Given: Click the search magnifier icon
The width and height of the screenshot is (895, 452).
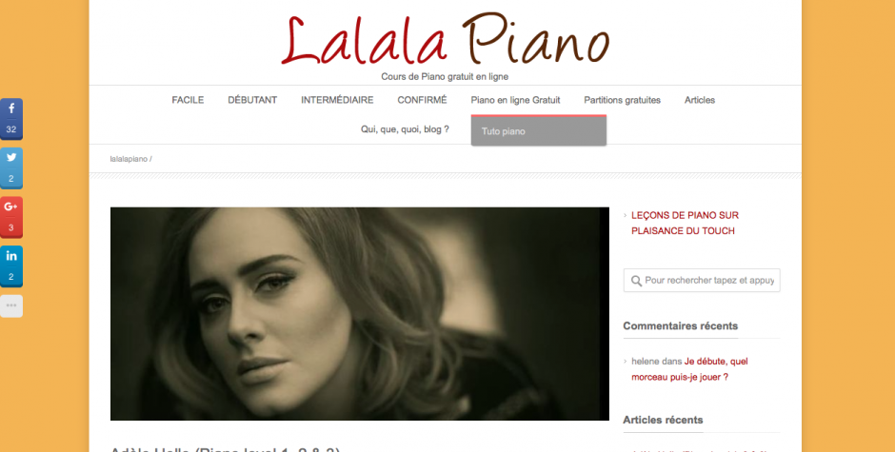Looking at the screenshot, I should [636, 281].
